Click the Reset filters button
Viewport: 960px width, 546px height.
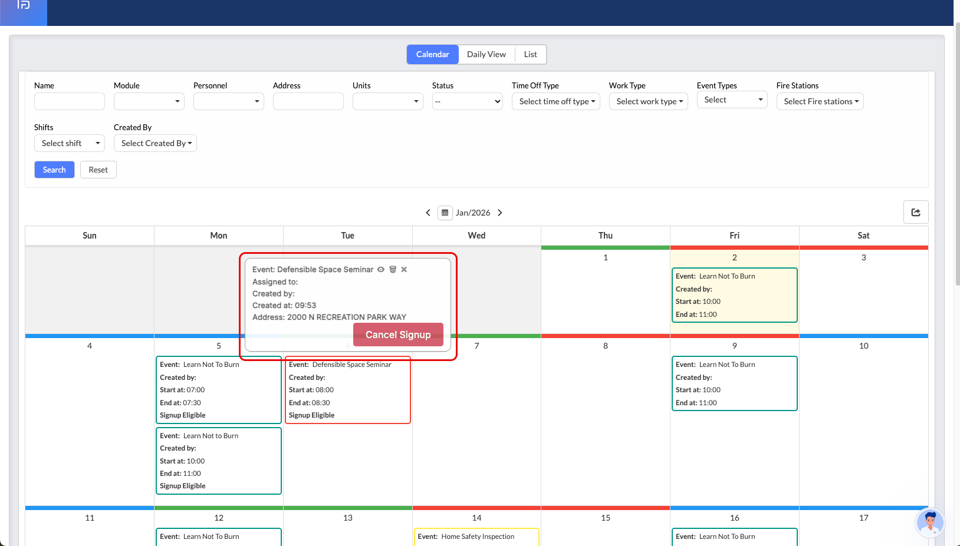pos(98,170)
